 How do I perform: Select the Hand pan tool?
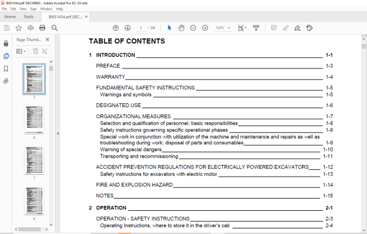pos(182,28)
